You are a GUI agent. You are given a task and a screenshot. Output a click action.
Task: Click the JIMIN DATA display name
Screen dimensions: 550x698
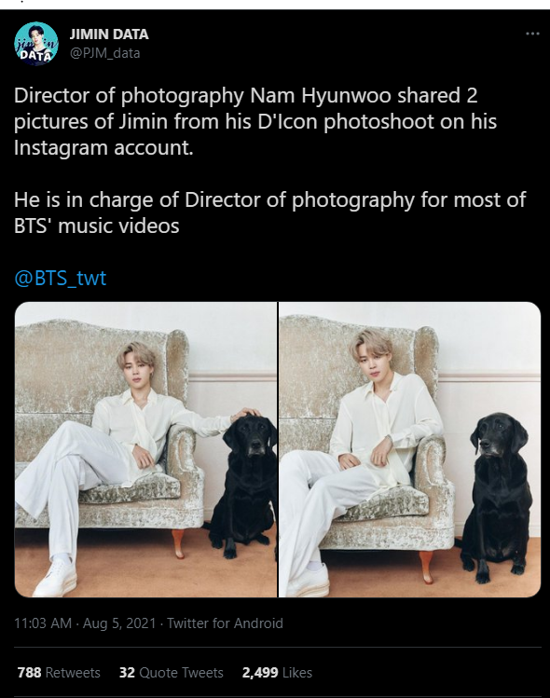pyautogui.click(x=109, y=34)
